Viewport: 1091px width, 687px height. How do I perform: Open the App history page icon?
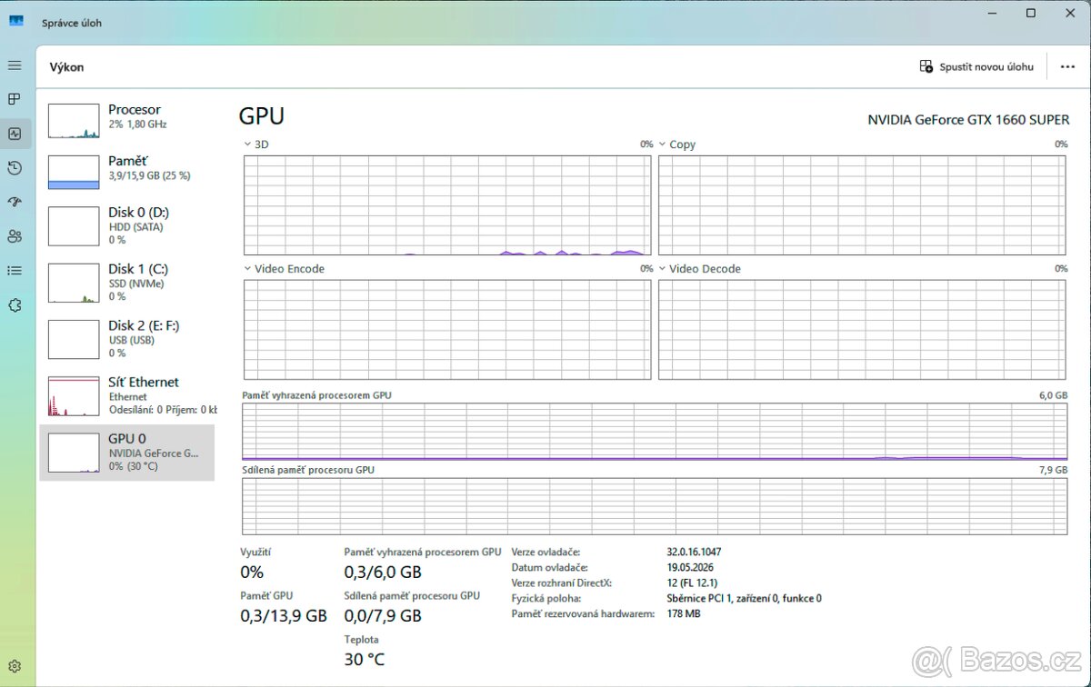pos(15,168)
